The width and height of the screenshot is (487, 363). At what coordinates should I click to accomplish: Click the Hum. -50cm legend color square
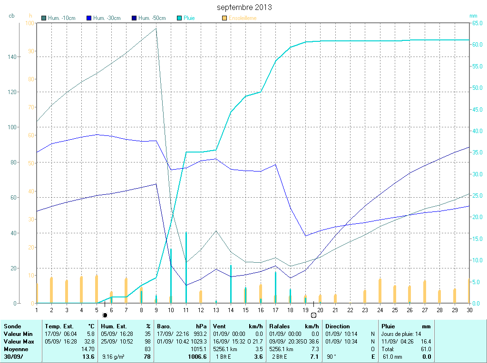coord(134,18)
